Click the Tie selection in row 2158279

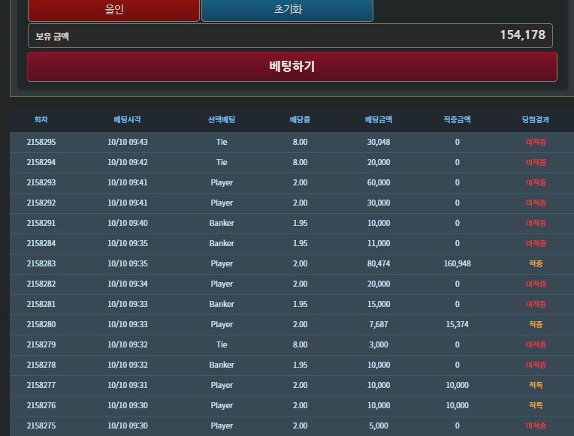pos(222,344)
